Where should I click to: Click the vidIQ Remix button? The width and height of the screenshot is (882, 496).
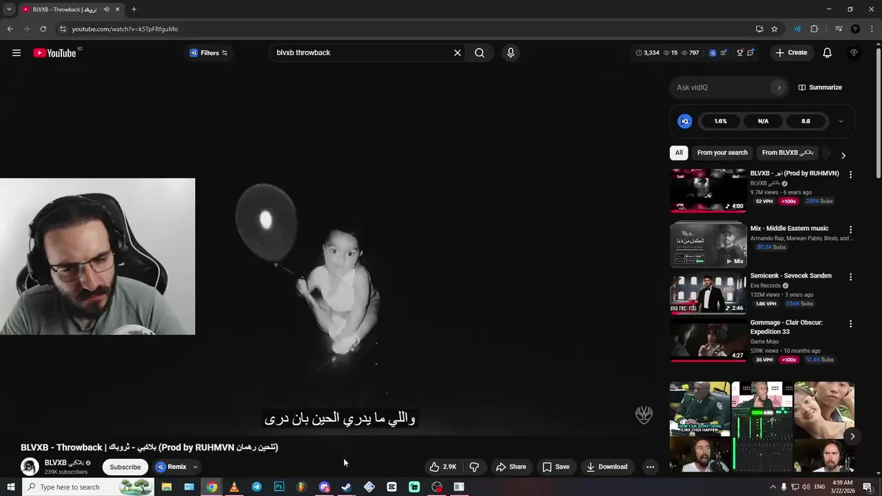[171, 467]
